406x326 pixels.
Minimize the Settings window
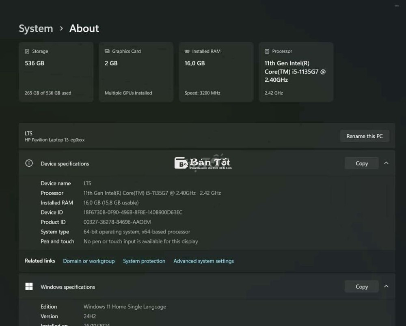click(x=397, y=6)
